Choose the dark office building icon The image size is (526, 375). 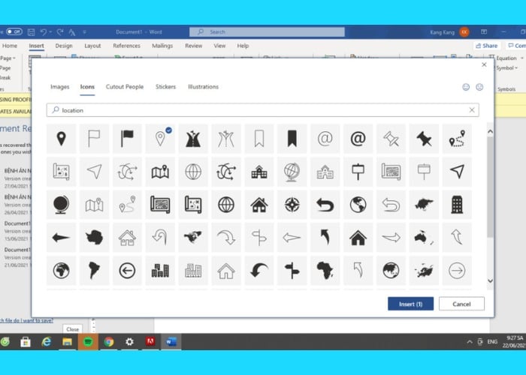click(457, 204)
